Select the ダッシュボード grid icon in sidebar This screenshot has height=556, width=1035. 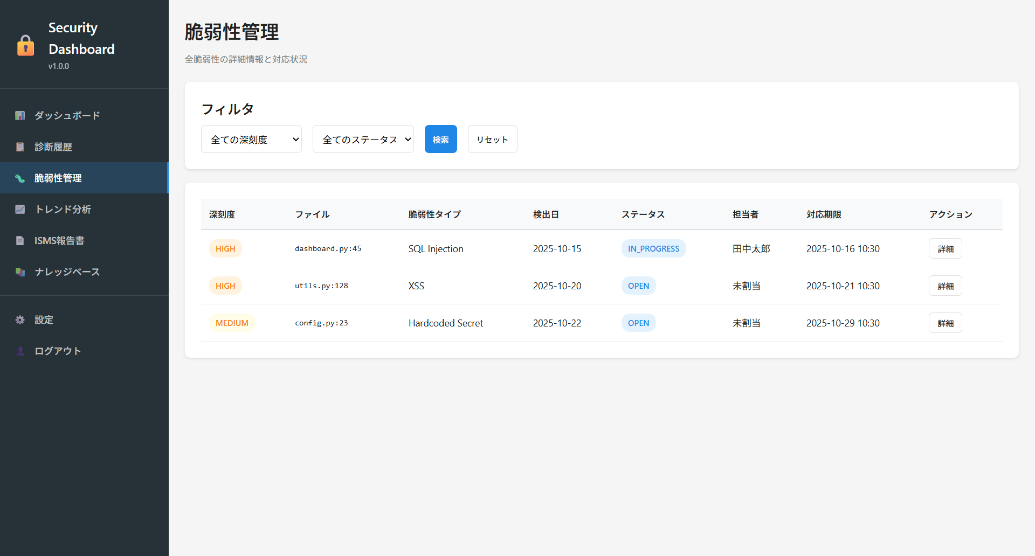(20, 115)
